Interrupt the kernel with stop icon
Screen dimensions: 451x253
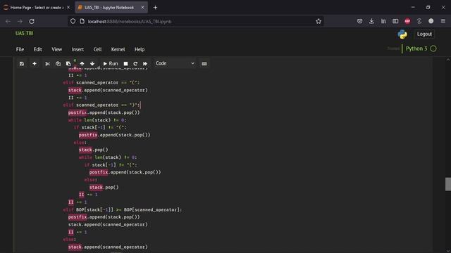click(x=125, y=64)
